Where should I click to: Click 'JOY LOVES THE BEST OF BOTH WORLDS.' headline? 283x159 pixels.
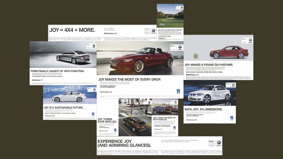pos(164,118)
